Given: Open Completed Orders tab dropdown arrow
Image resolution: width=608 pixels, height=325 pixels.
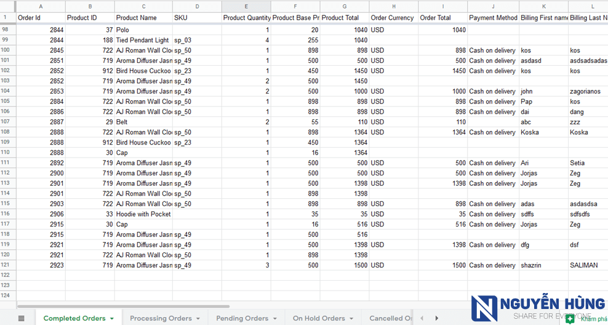Looking at the screenshot, I should click(112, 318).
